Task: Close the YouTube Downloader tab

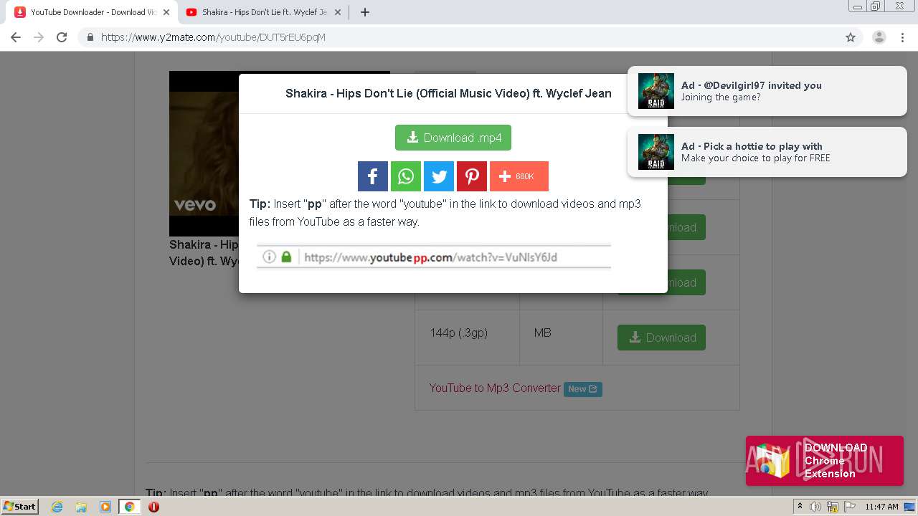Action: point(166,12)
